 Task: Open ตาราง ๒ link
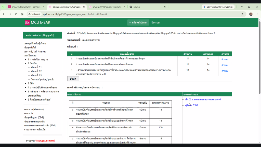[29, 113]
